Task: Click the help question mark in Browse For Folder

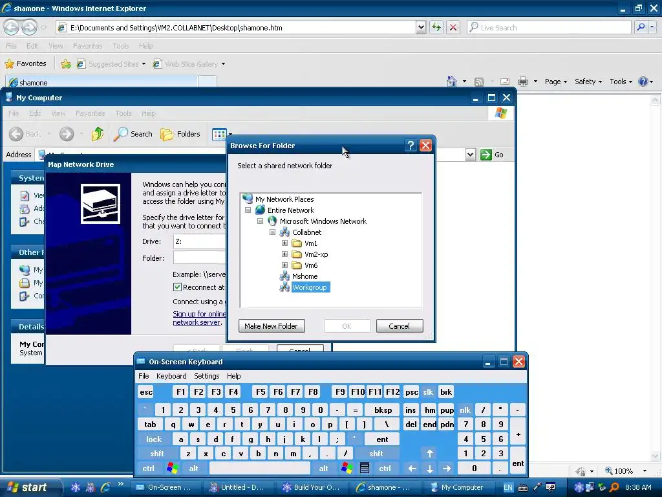Action: [x=410, y=146]
